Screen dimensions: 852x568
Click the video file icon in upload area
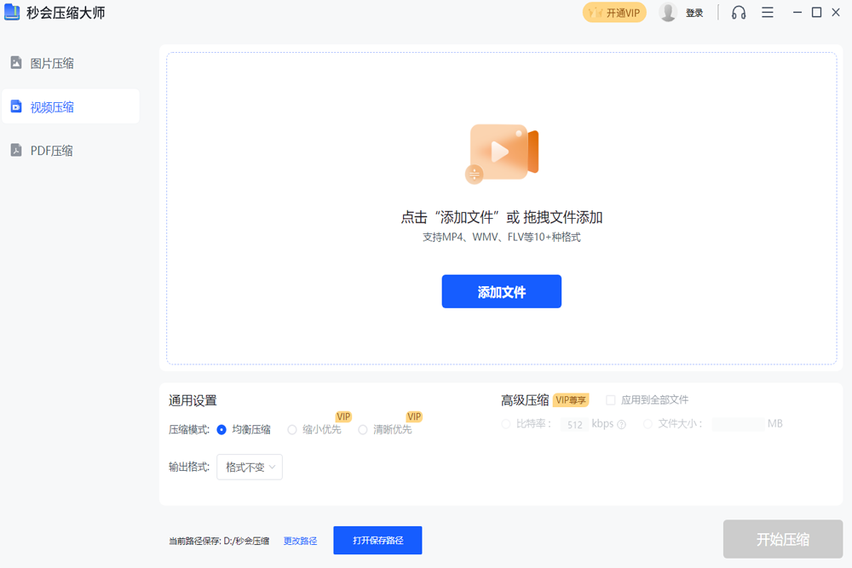[502, 153]
